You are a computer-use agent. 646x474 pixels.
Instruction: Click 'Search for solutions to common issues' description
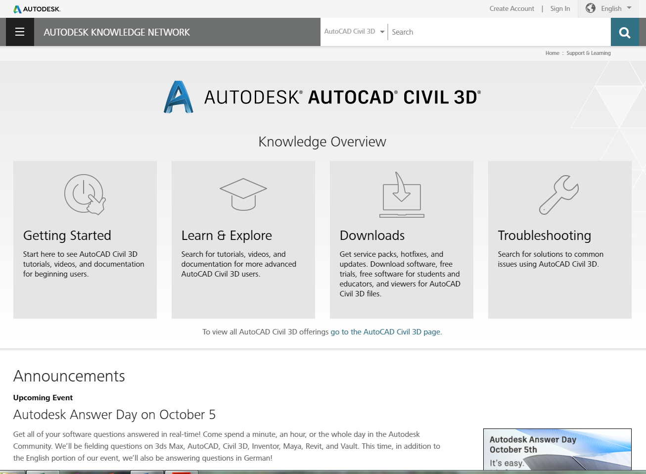[551, 259]
